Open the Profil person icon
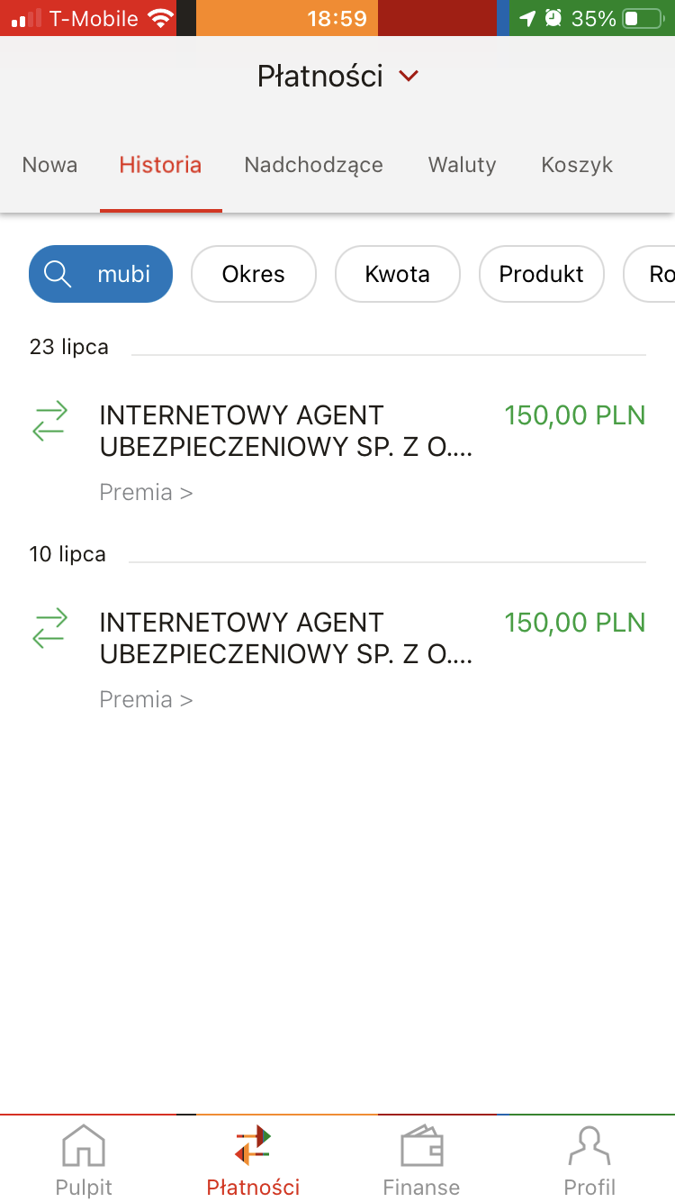 [589, 1146]
